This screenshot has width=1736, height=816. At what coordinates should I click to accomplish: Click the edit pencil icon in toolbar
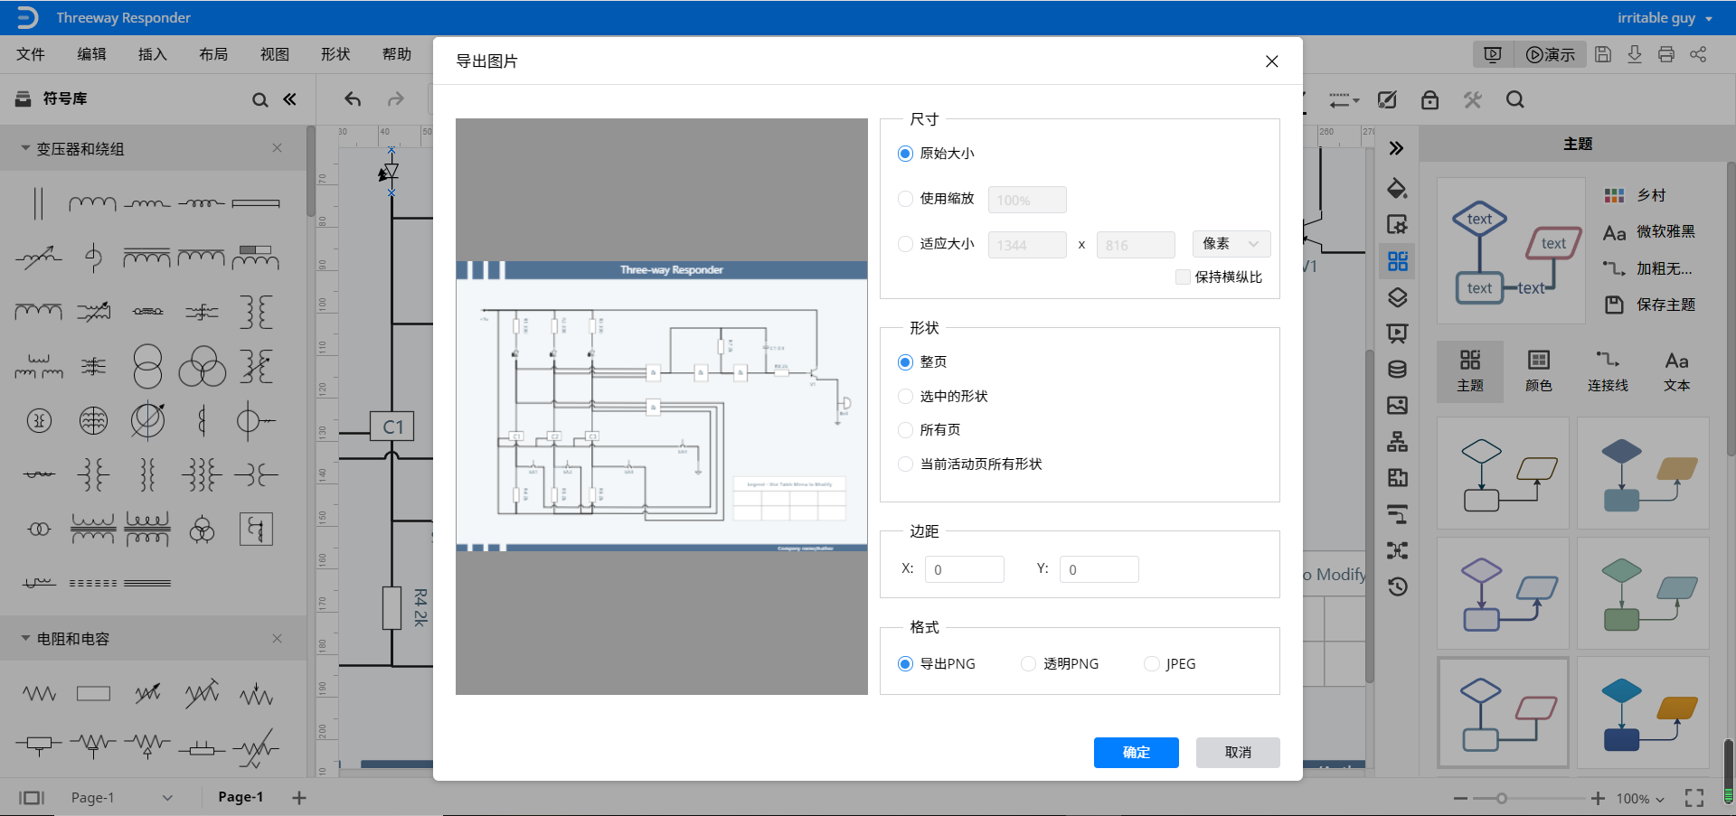tap(1387, 99)
